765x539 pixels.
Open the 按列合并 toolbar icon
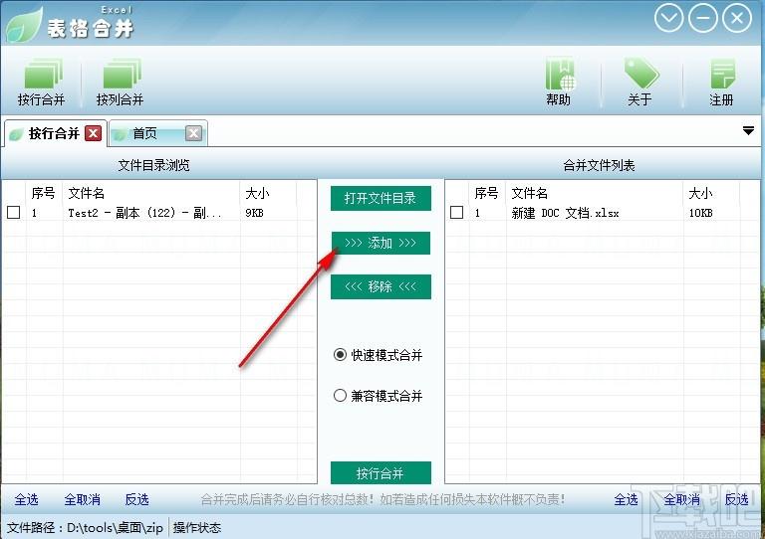(x=120, y=82)
